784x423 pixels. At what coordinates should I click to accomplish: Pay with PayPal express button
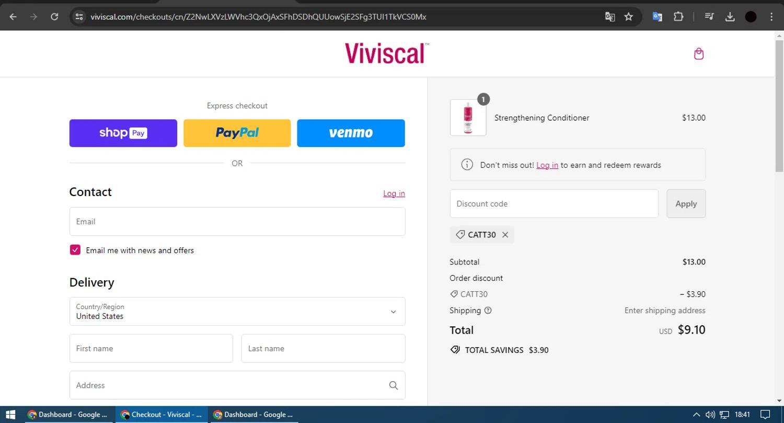[237, 133]
